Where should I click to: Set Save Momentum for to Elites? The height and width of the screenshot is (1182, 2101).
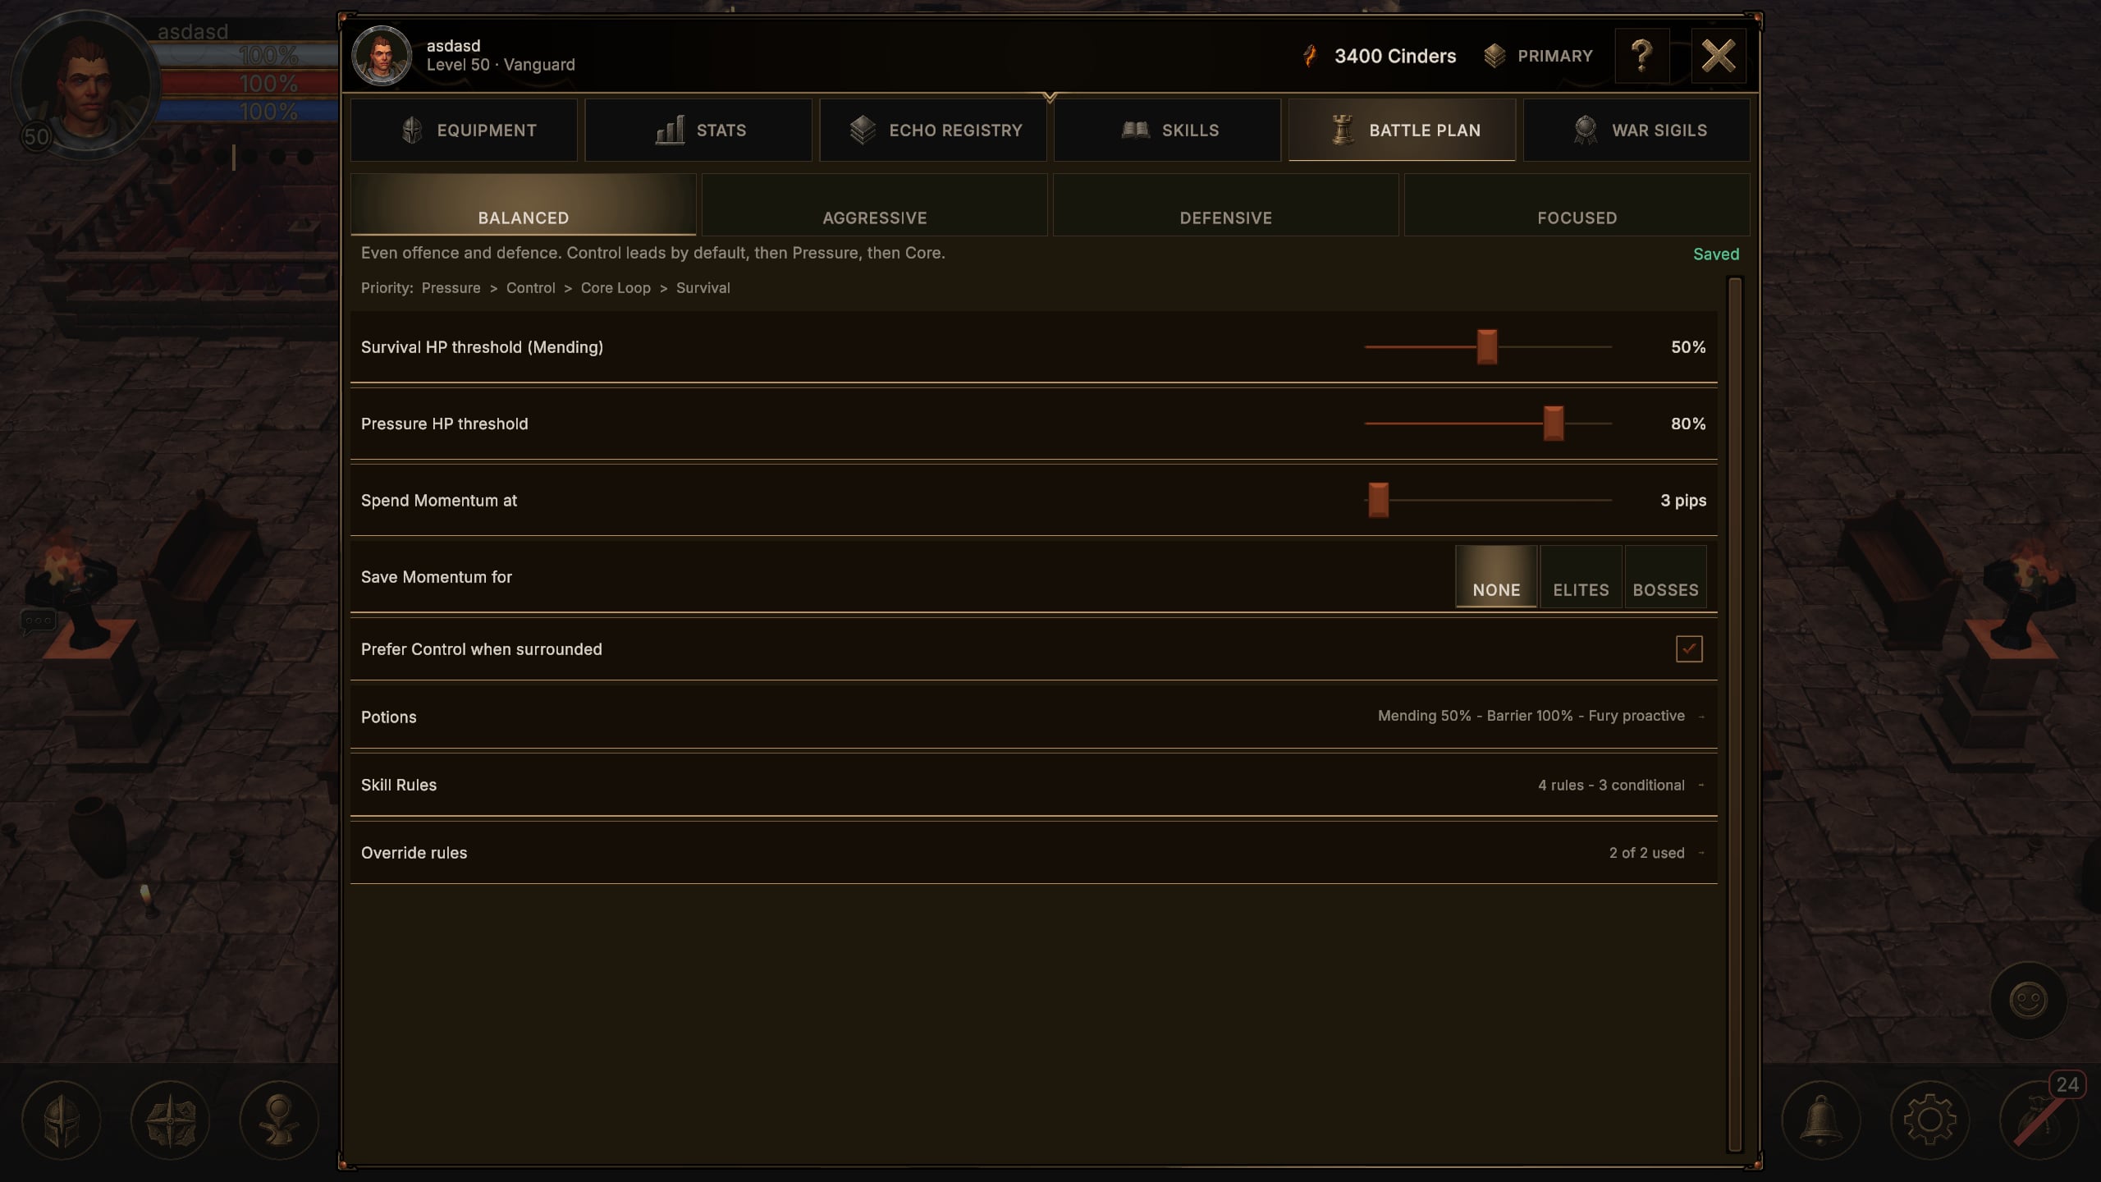pyautogui.click(x=1581, y=577)
